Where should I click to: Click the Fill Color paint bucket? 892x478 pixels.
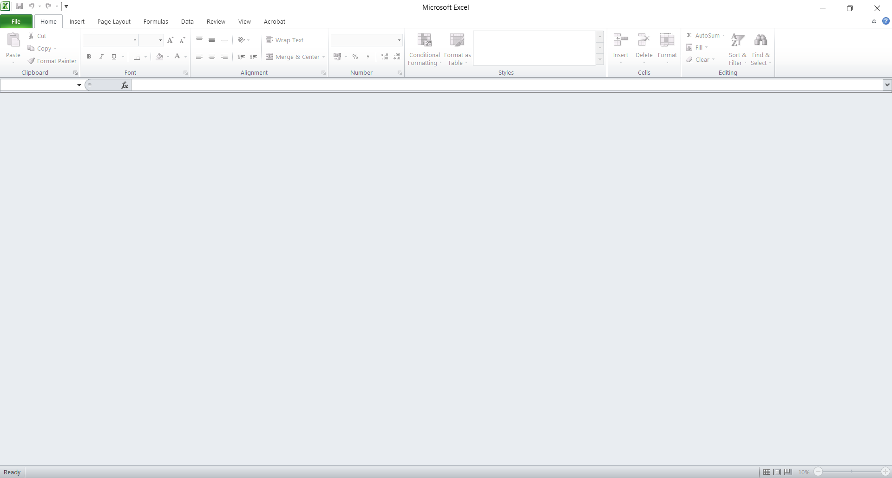point(159,57)
